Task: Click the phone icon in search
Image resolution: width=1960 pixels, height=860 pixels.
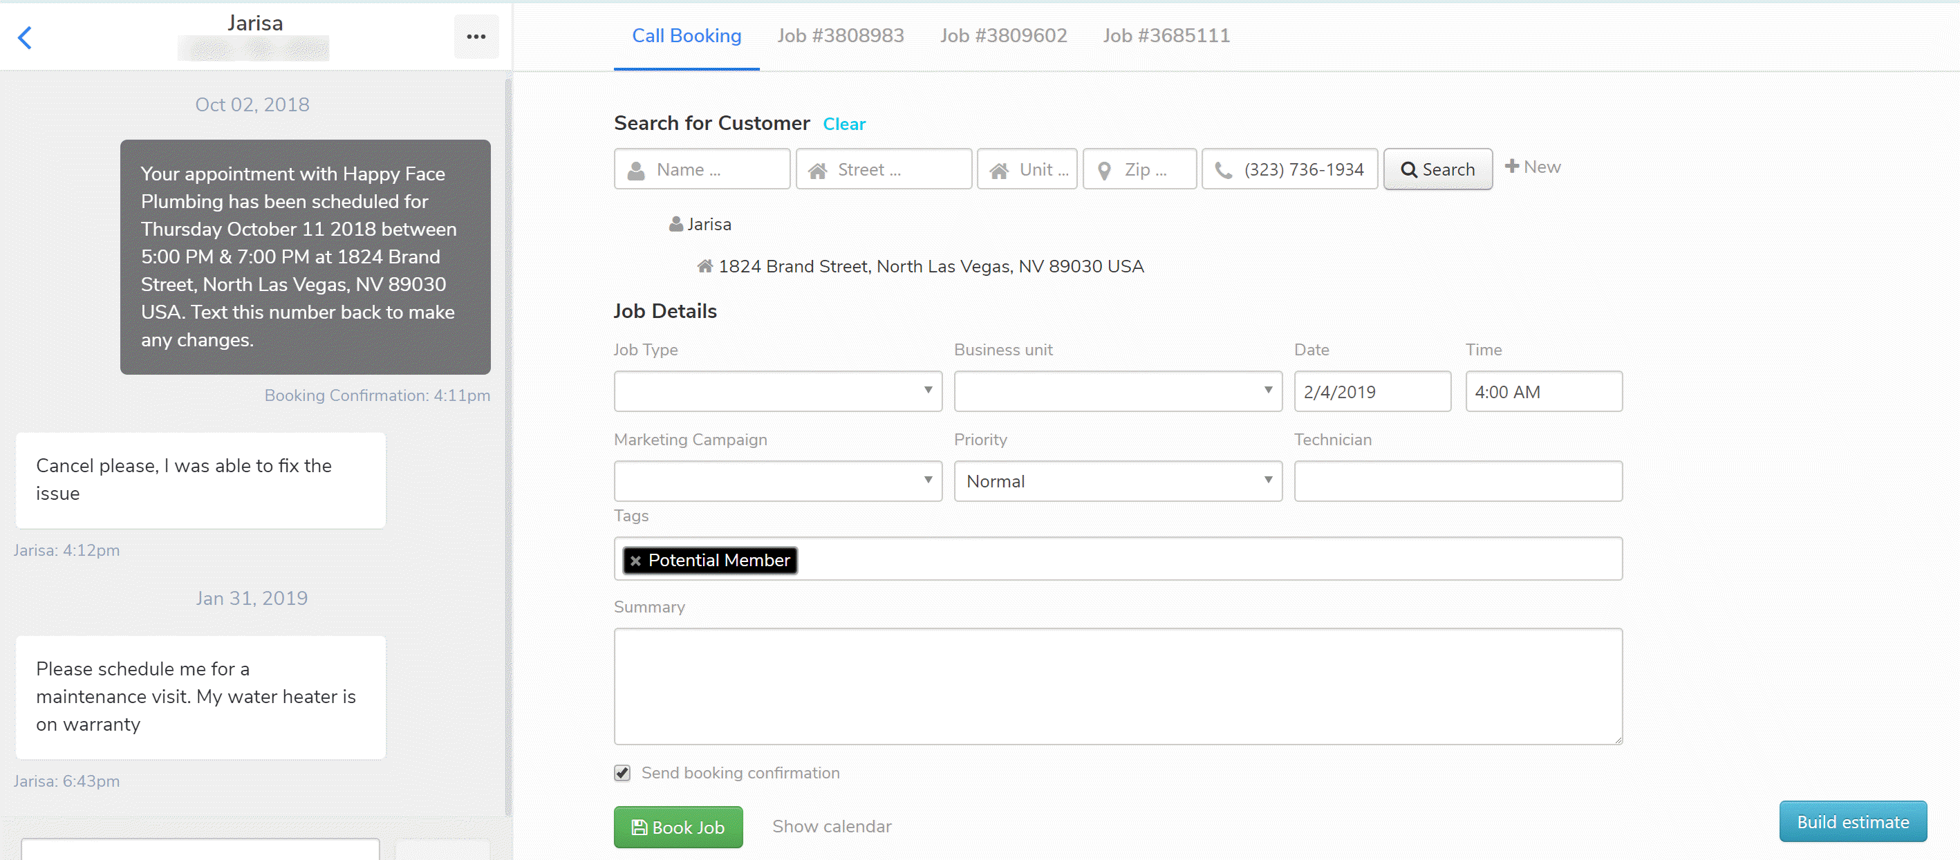Action: (x=1224, y=171)
